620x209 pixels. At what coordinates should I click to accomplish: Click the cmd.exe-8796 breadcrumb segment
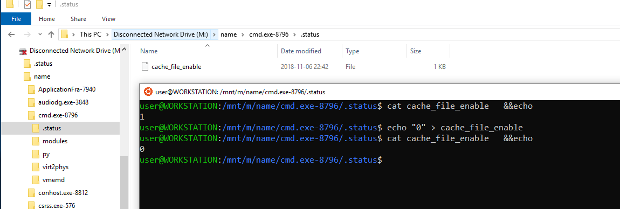tap(269, 34)
